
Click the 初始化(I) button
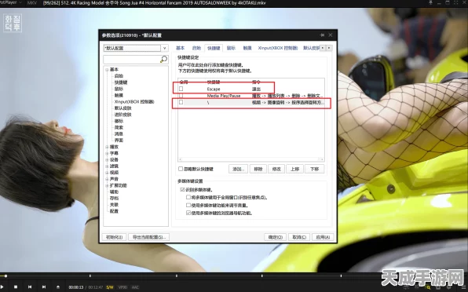pos(115,237)
